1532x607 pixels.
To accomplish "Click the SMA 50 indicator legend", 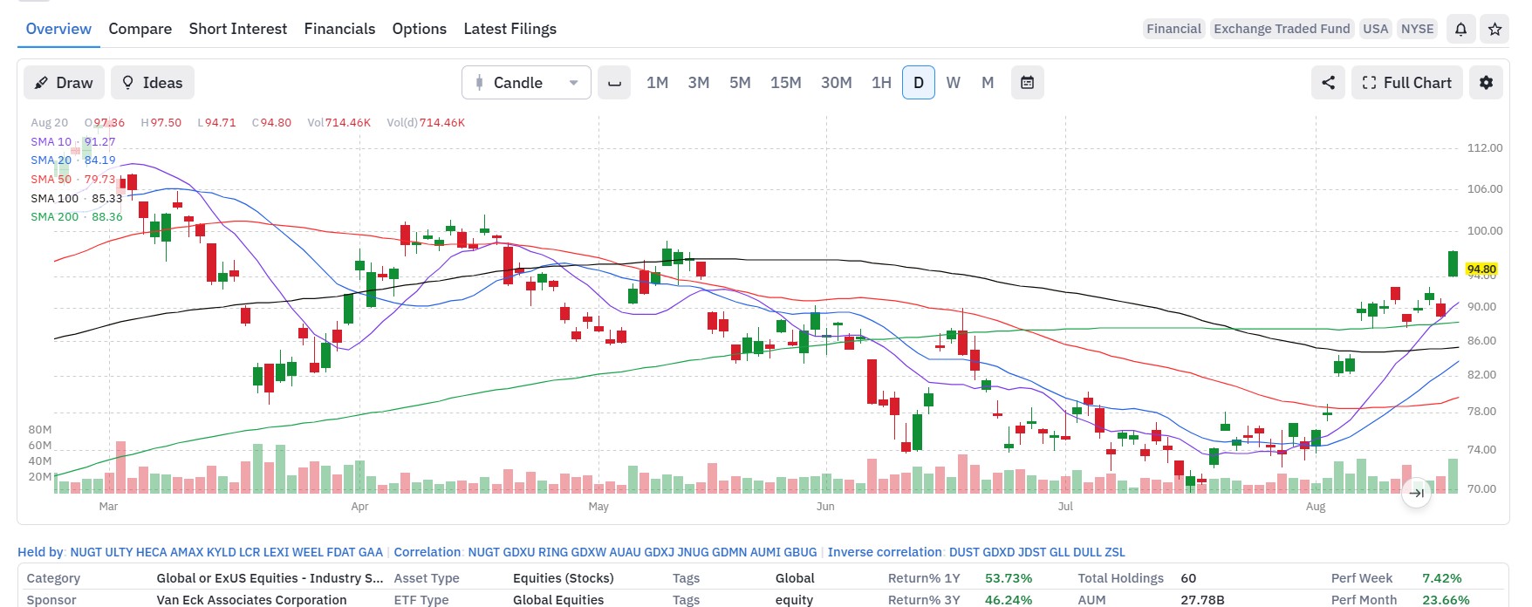I will click(x=72, y=179).
